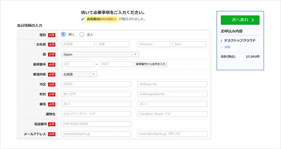Click the 次へ進む button
Viewport: 281px width, 149px height.
point(240,20)
